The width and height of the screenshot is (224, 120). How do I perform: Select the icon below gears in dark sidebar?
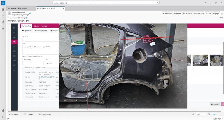point(14,47)
